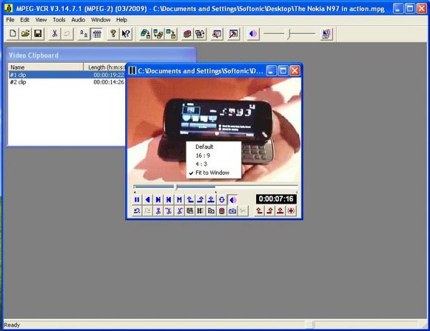Click the scissors cut icon in main toolbar

54,34
